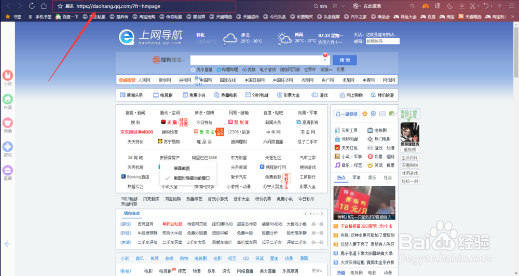Image resolution: width=519 pixels, height=276 pixels.
Task: Open the browser home page icon
Action: pyautogui.click(x=44, y=6)
